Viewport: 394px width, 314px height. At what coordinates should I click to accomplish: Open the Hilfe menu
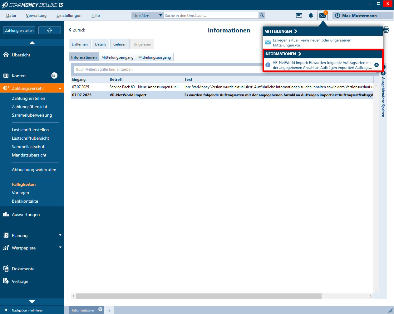point(96,15)
